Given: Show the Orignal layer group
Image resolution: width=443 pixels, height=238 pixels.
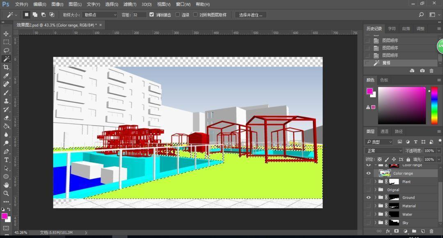Looking at the screenshot, I should (368, 190).
